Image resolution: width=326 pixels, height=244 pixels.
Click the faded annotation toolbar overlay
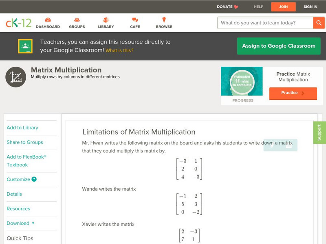(x=280, y=145)
